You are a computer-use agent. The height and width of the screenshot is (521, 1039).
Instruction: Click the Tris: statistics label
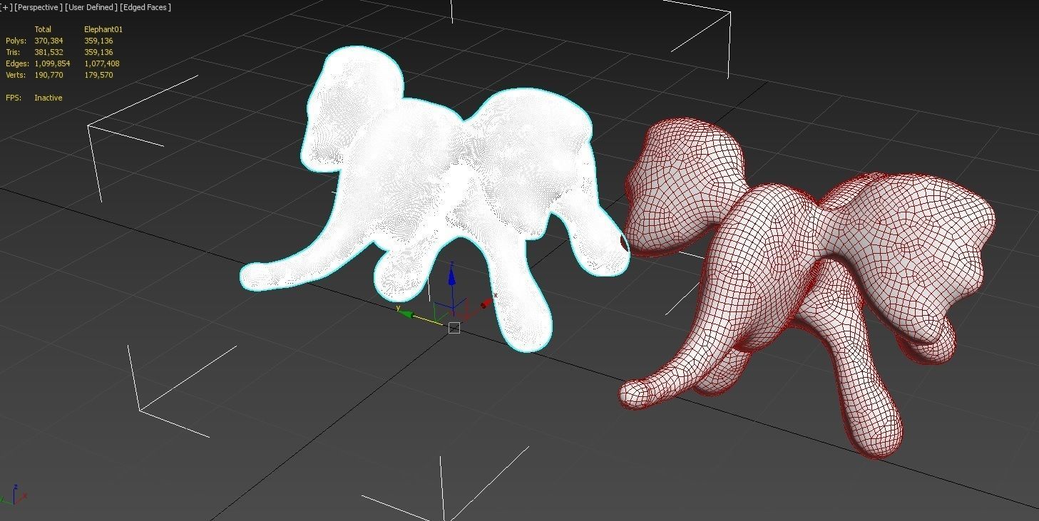(x=14, y=52)
